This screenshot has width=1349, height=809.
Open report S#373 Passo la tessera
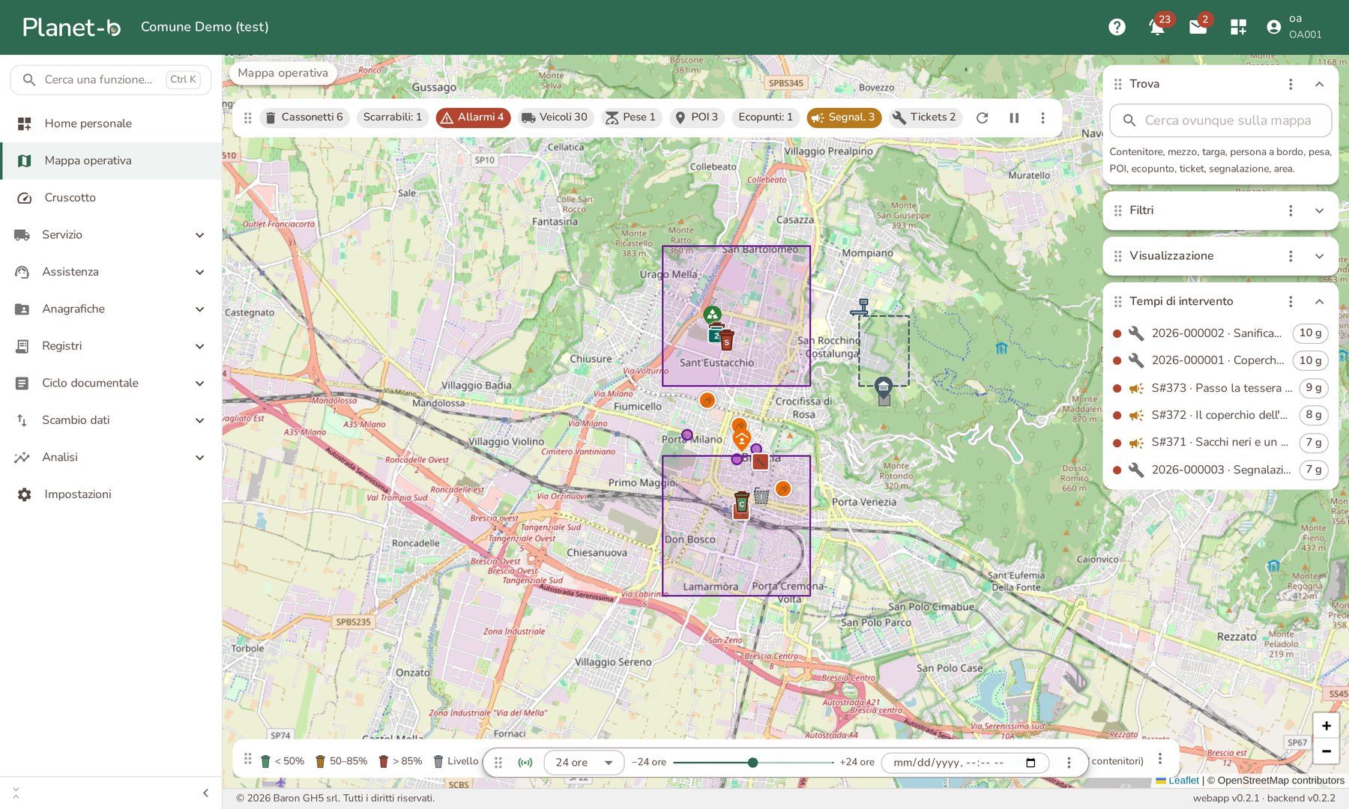point(1219,388)
